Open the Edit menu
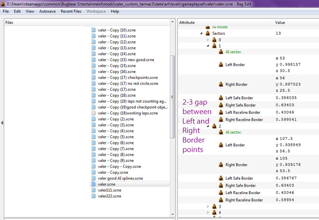This screenshot has height=220, width=319. tap(17, 12)
